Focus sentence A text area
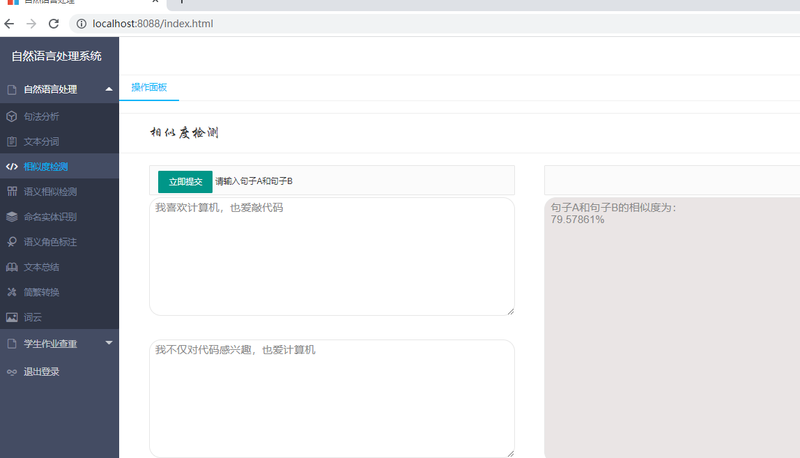800x458 pixels. 332,257
